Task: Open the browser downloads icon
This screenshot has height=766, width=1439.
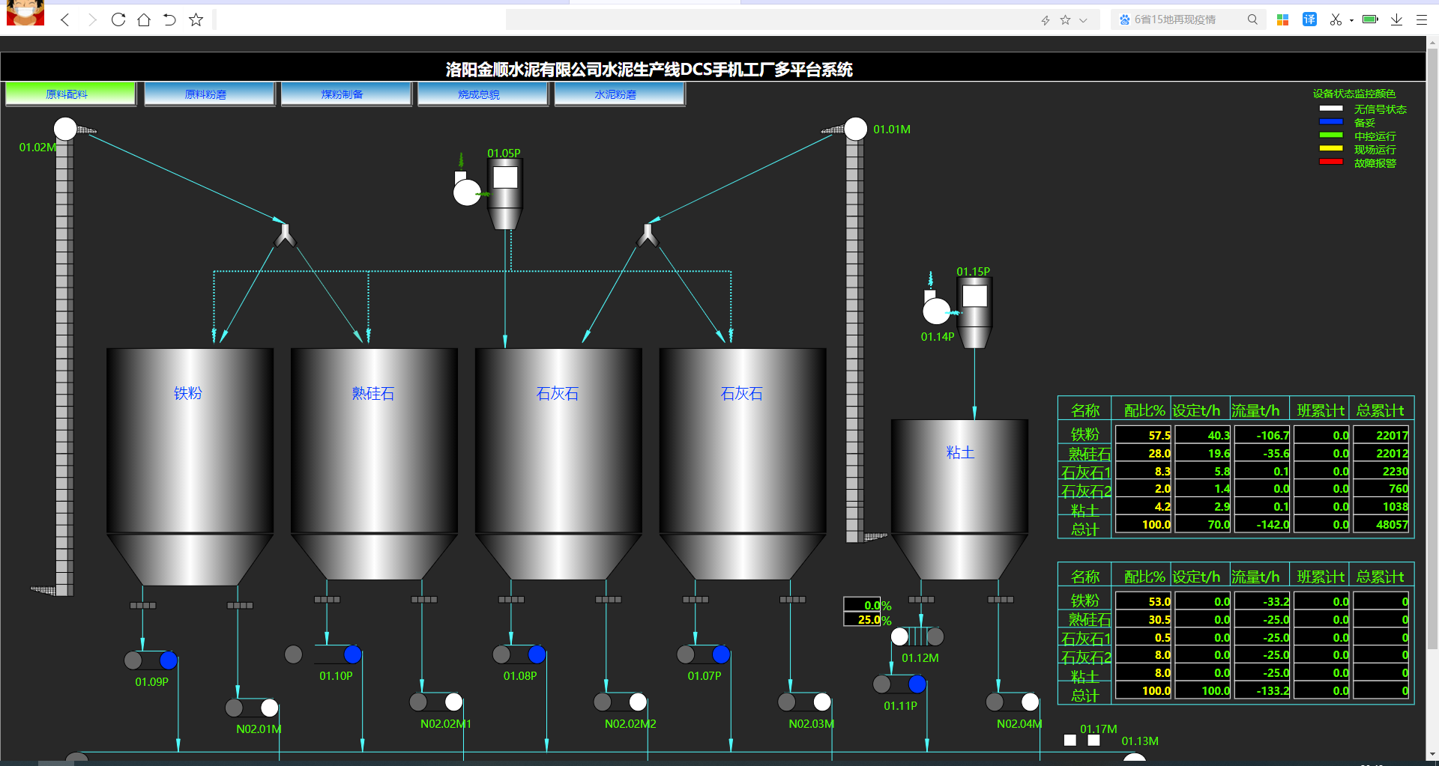Action: [x=1396, y=19]
